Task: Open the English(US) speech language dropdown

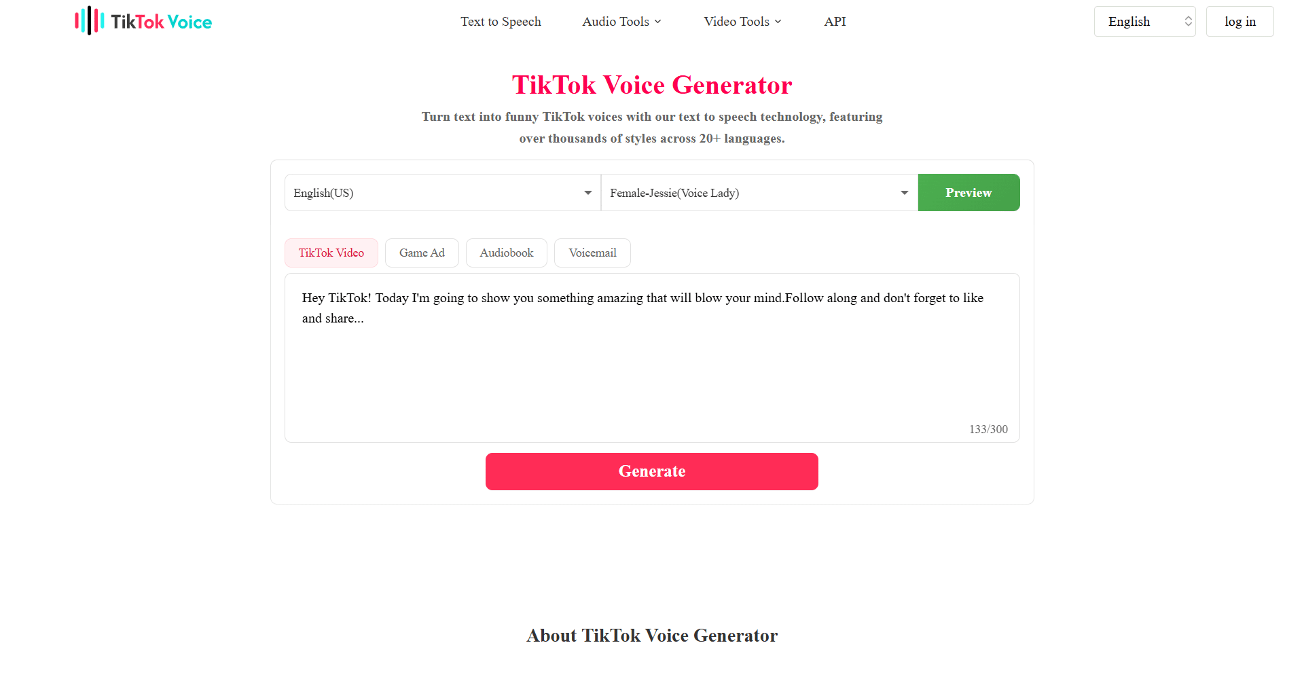Action: point(442,193)
